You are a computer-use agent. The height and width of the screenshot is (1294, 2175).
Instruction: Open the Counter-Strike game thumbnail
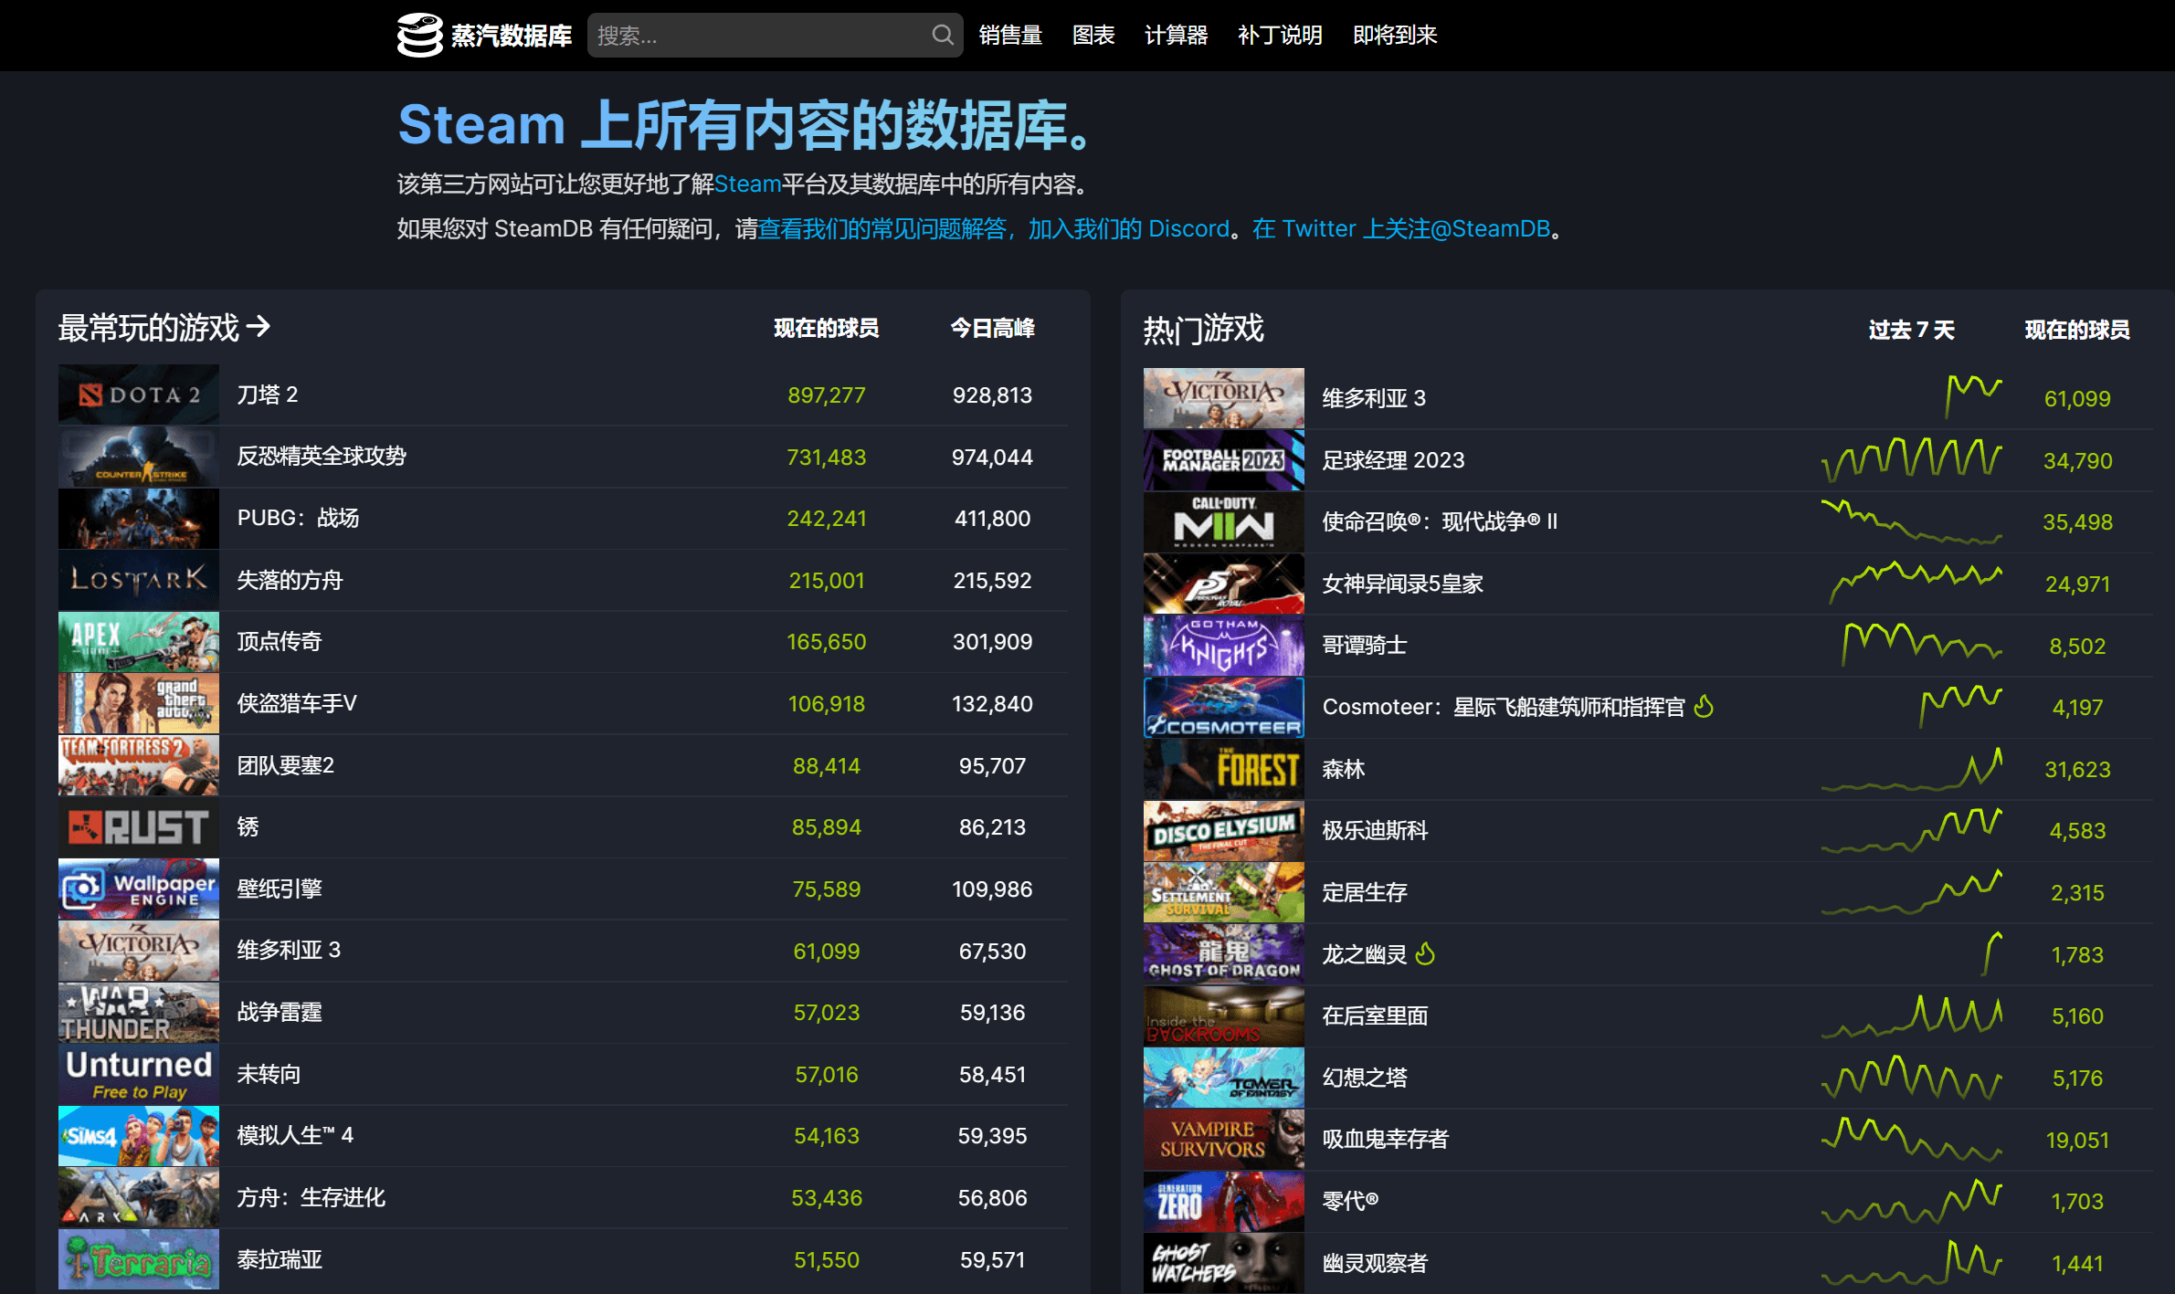139,457
